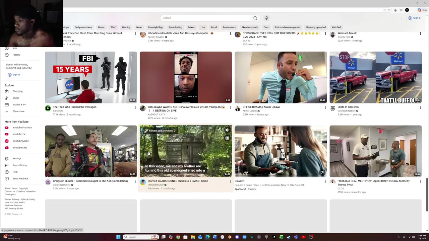Open File Explorer from the taskbar
Screen dimensions: 429x241
pyautogui.click(x=193, y=237)
